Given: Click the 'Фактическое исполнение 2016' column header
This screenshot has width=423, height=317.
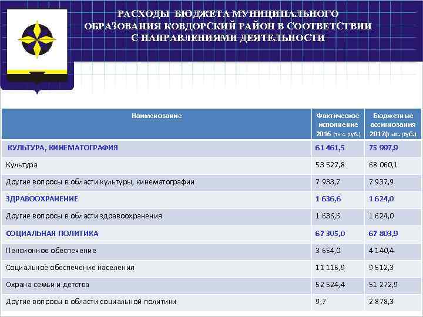Looking at the screenshot, I should pos(338,124).
